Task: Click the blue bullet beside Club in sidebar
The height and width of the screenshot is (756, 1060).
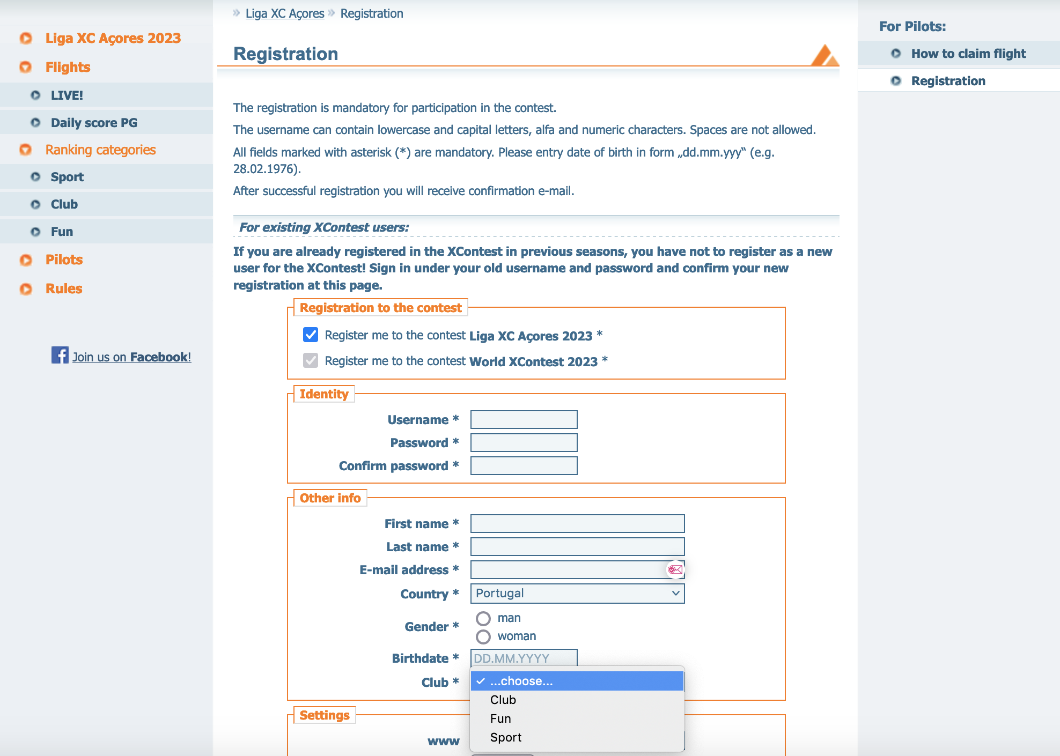Action: (35, 204)
